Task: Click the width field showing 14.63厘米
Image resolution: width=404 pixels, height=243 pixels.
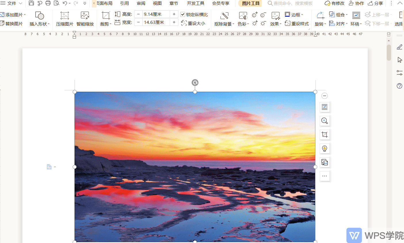Action: point(156,22)
